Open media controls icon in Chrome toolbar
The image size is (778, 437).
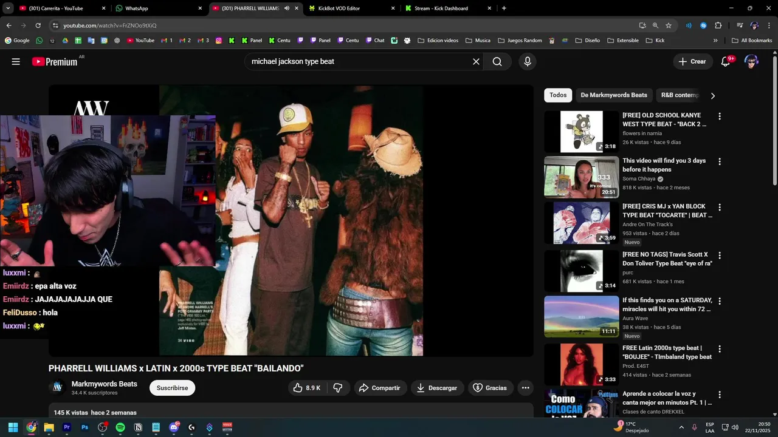click(x=740, y=25)
